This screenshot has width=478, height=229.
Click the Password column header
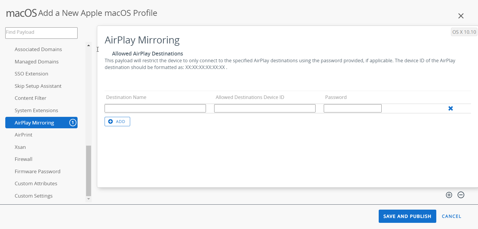click(336, 97)
